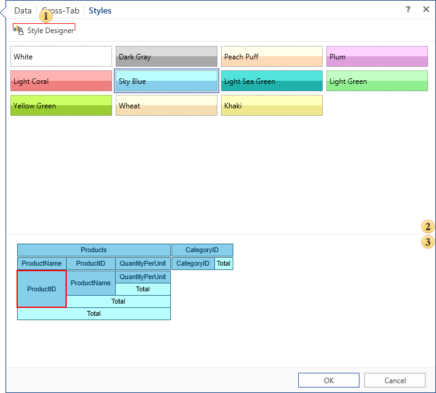436x393 pixels.
Task: Apply the Dark Gray style
Action: 167,56
